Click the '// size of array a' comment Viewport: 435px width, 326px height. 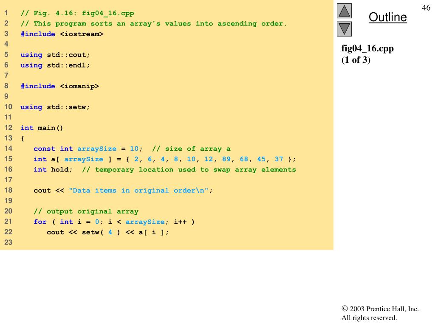(191, 149)
